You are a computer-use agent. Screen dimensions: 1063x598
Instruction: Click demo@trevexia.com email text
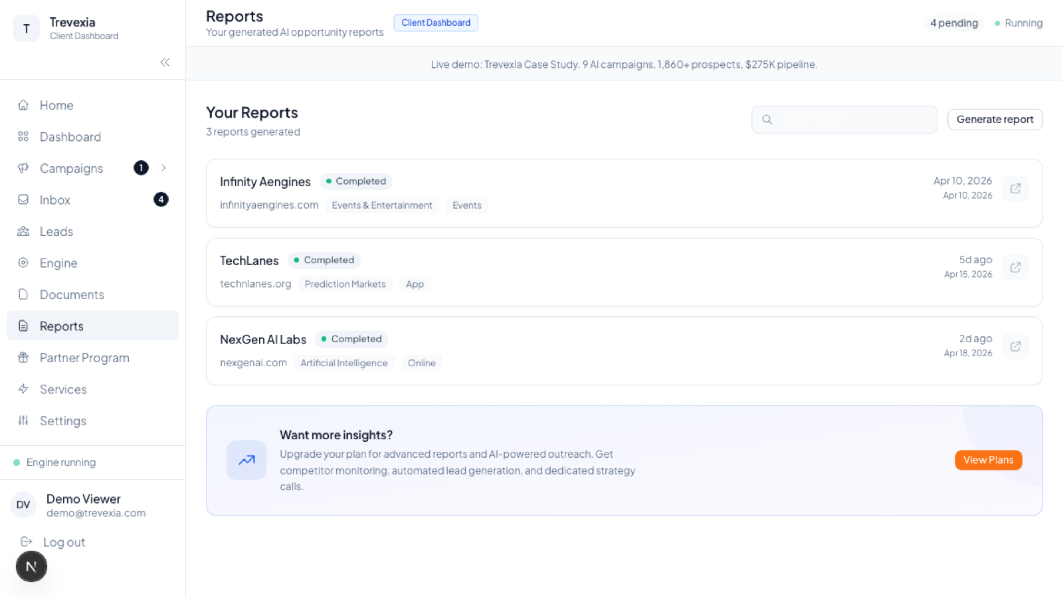coord(96,513)
